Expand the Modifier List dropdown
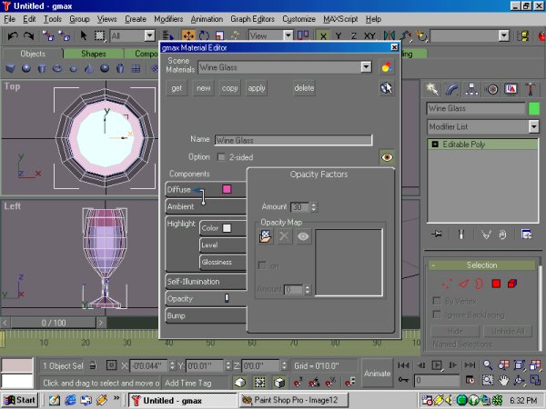Viewport: 546px width, 409px height. tap(533, 126)
